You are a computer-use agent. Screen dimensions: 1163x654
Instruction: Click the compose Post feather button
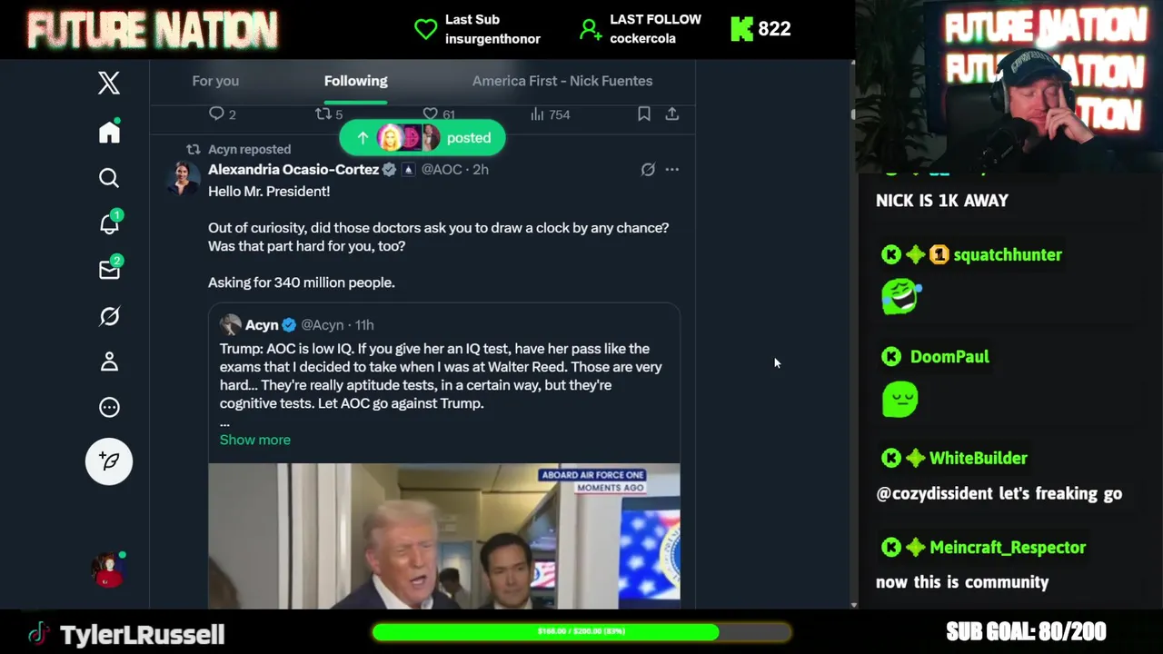[x=109, y=461]
